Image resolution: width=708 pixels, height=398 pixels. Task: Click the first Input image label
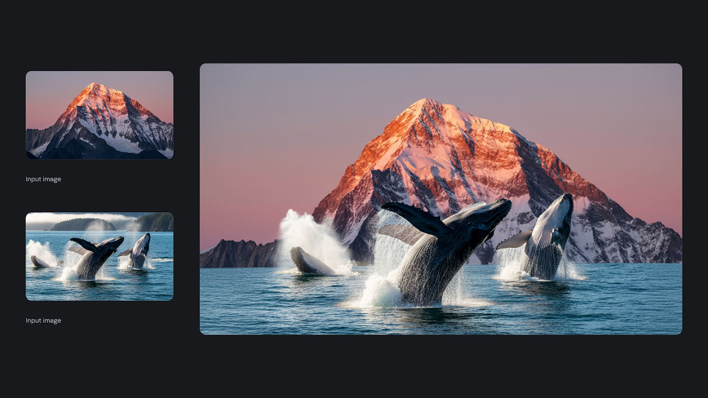[x=43, y=179]
